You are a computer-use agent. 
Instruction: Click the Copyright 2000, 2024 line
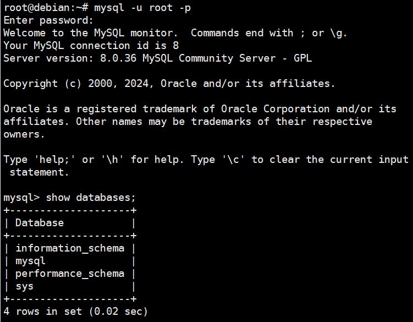(169, 84)
